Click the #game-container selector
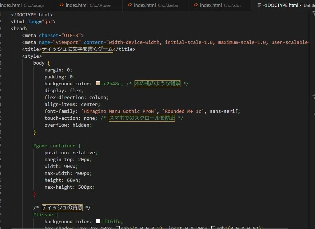315x229 pixels. pos(54,146)
